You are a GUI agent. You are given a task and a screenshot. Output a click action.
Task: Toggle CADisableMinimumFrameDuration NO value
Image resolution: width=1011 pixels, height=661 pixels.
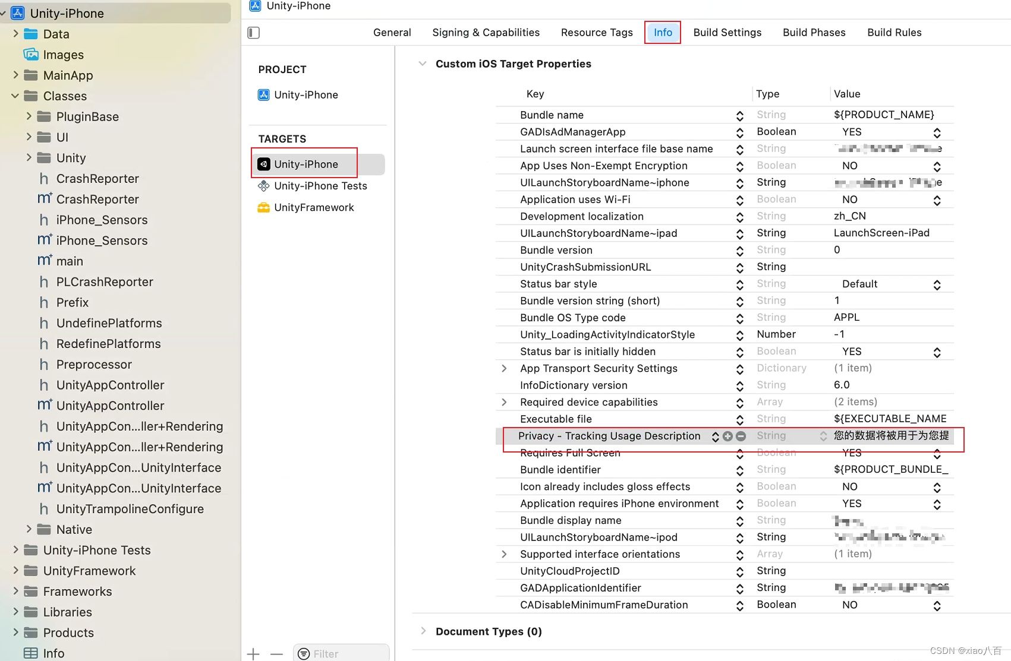click(937, 606)
